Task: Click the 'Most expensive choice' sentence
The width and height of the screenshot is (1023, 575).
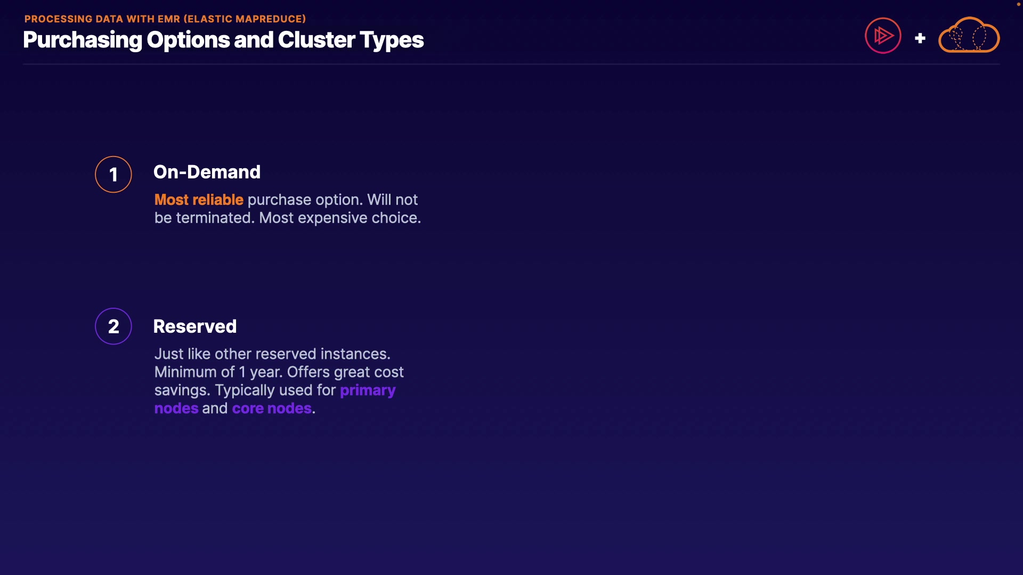Action: [x=339, y=218]
